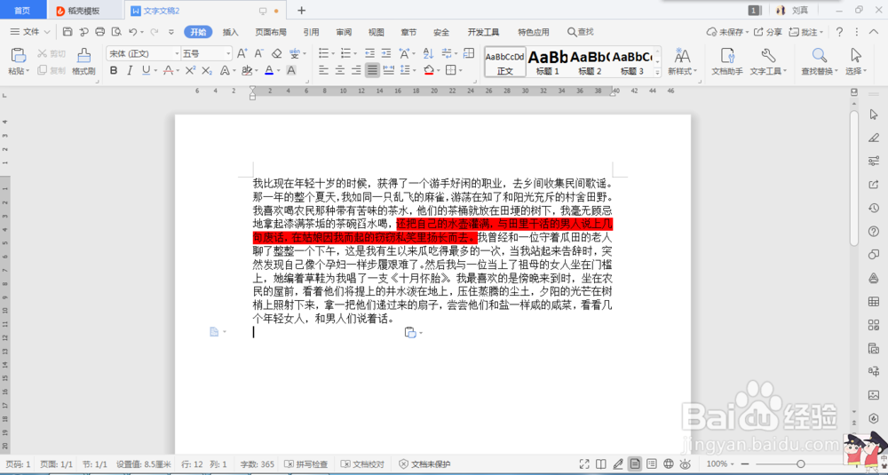This screenshot has width=888, height=475.
Task: Use the Format Painter (格式刷) tool
Action: pyautogui.click(x=83, y=61)
